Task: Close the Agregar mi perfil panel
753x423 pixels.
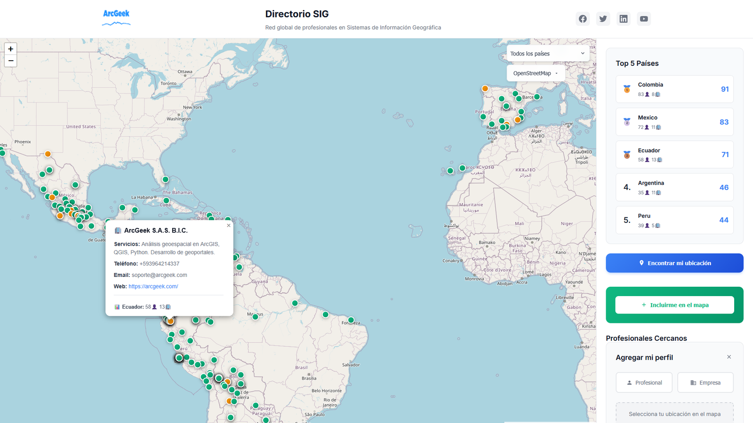Action: [x=729, y=357]
